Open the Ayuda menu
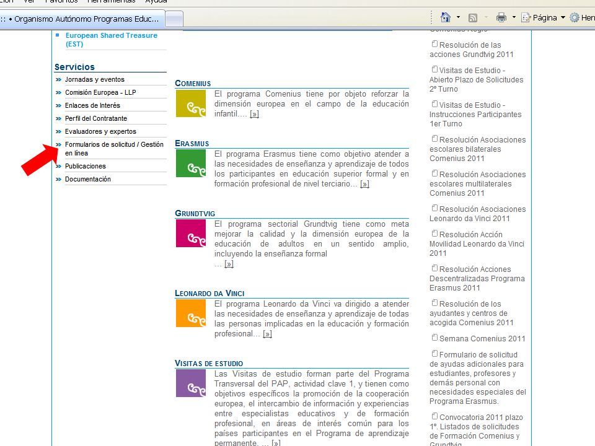 pyautogui.click(x=156, y=1)
